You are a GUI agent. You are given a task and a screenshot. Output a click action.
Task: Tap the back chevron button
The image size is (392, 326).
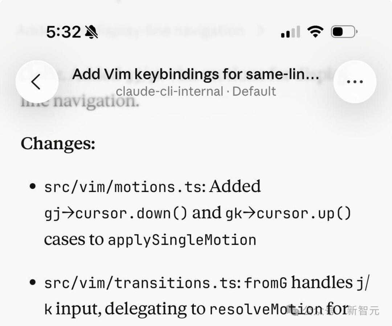[36, 82]
